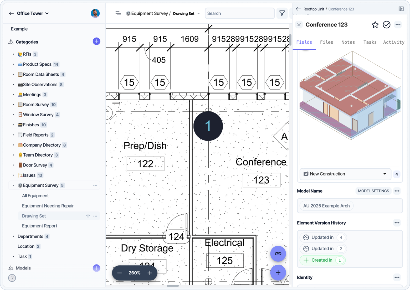The width and height of the screenshot is (410, 290).
Task: Click the copy link floating button
Action: coord(278,254)
